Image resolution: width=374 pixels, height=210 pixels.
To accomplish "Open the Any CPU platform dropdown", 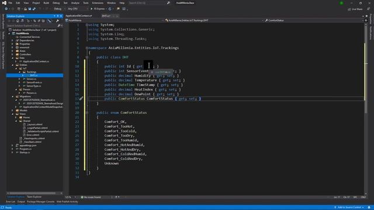I will point(78,9).
